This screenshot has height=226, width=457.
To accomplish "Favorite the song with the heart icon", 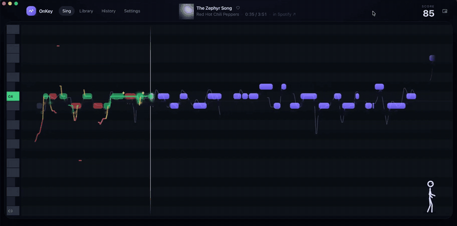I will (238, 8).
